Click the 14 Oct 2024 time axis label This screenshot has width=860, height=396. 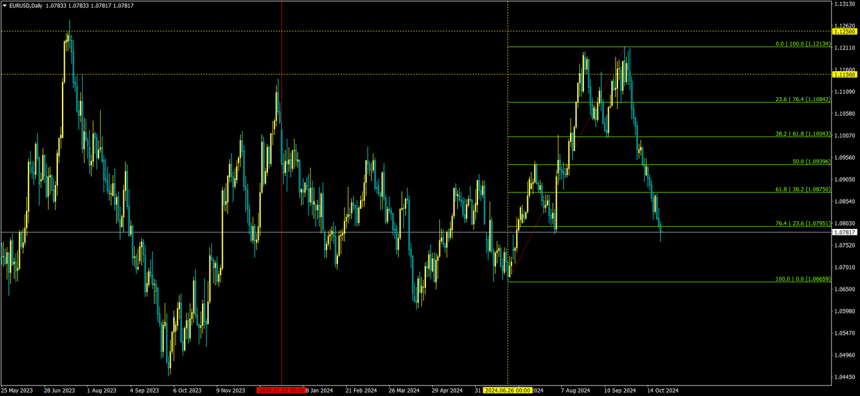pos(663,391)
